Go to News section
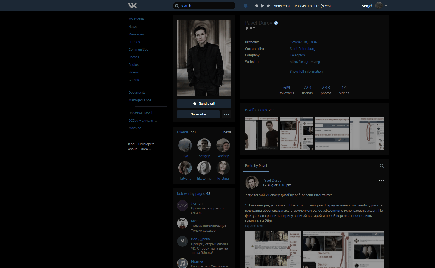The image size is (435, 268). coord(133,27)
